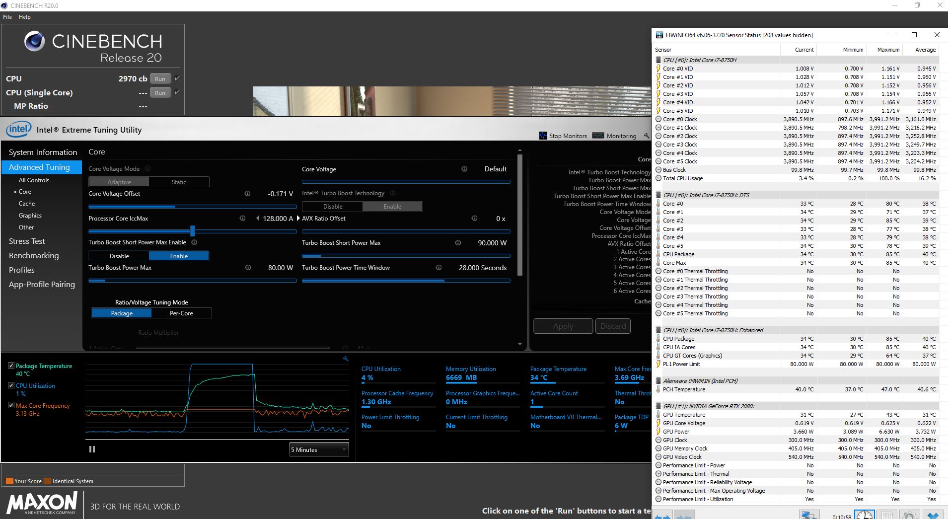
Task: Open System Information in XTU sidebar
Action: (x=43, y=152)
